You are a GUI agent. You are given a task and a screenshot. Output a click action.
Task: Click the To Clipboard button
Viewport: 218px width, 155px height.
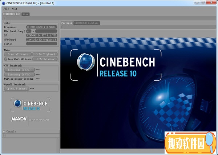45,54
